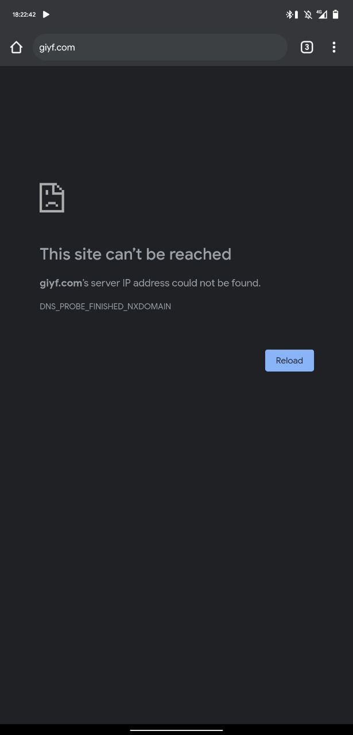
Task: Click the DNS_PROBE_FINISHED_NXDOMAIN error code
Action: [105, 307]
